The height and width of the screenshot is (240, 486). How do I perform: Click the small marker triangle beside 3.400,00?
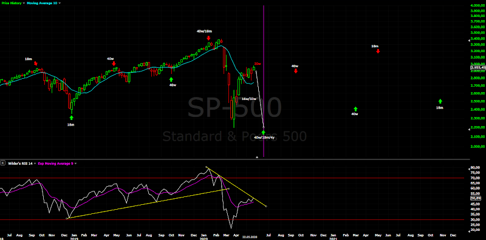coord(469,40)
